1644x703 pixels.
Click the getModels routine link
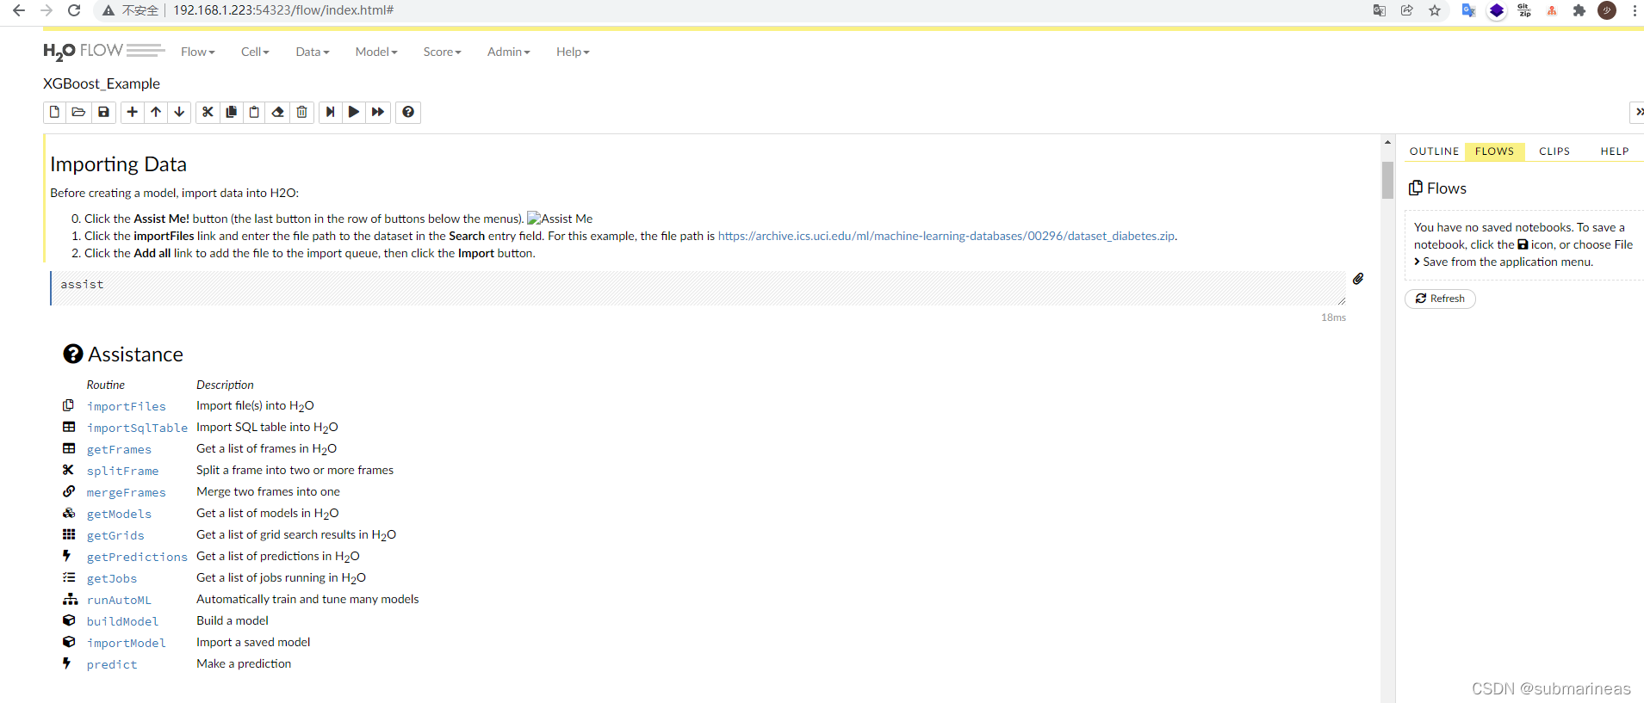pyautogui.click(x=119, y=514)
